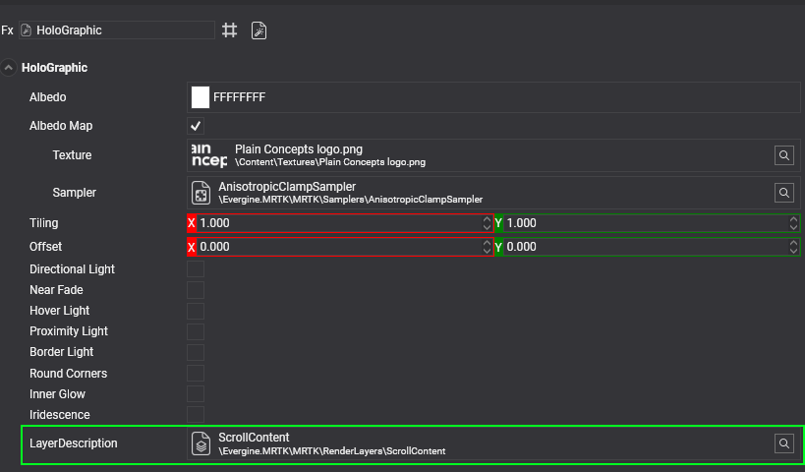Search for a Sampler asset
Viewport: 805px width, 472px height.
[783, 193]
